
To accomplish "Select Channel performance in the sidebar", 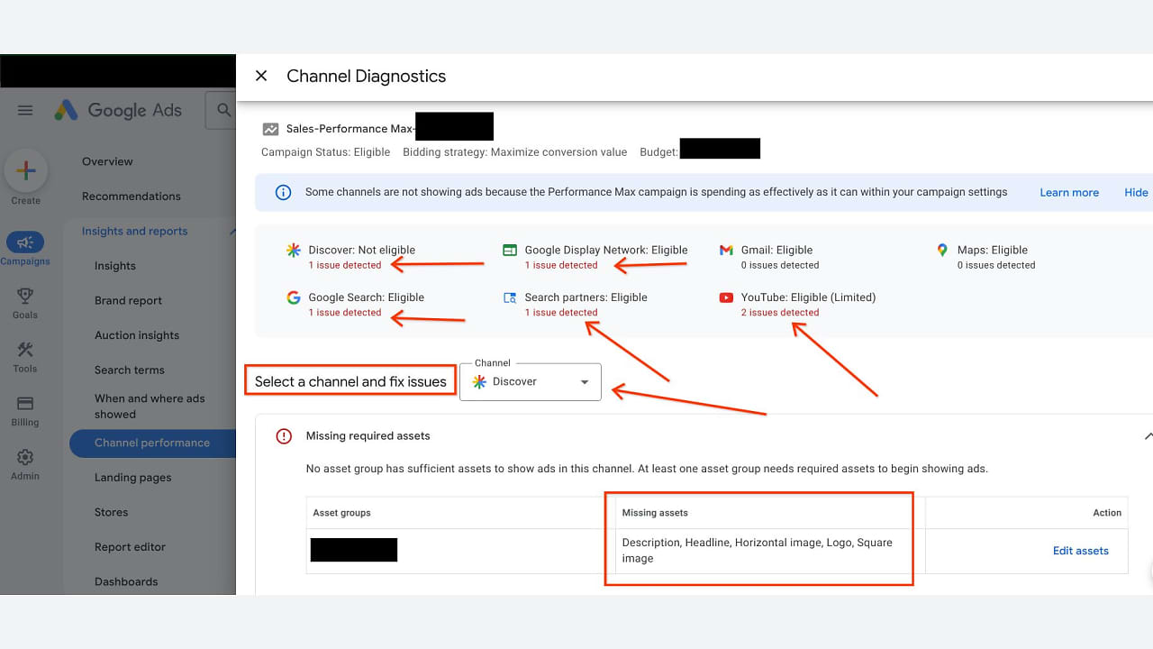I will tap(152, 443).
